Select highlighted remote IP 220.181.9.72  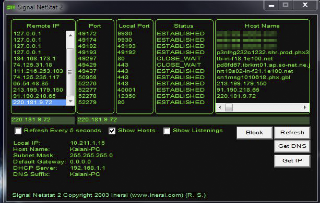(39, 103)
